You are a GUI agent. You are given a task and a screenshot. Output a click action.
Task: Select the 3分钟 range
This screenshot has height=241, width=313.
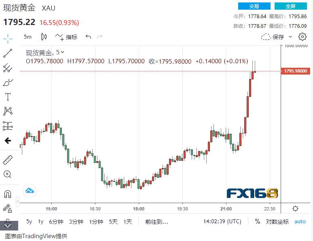pyautogui.click(x=76, y=222)
